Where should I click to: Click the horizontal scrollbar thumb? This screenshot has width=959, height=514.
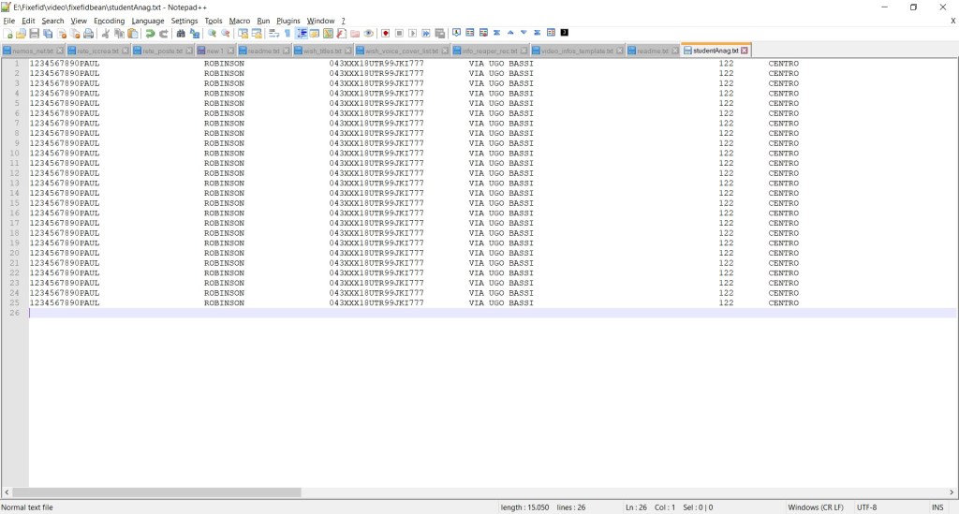(157, 492)
